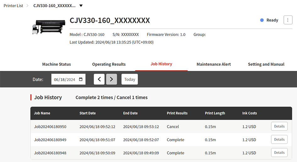
Task: Open the calendar picker icon in date field
Action: tap(81, 79)
